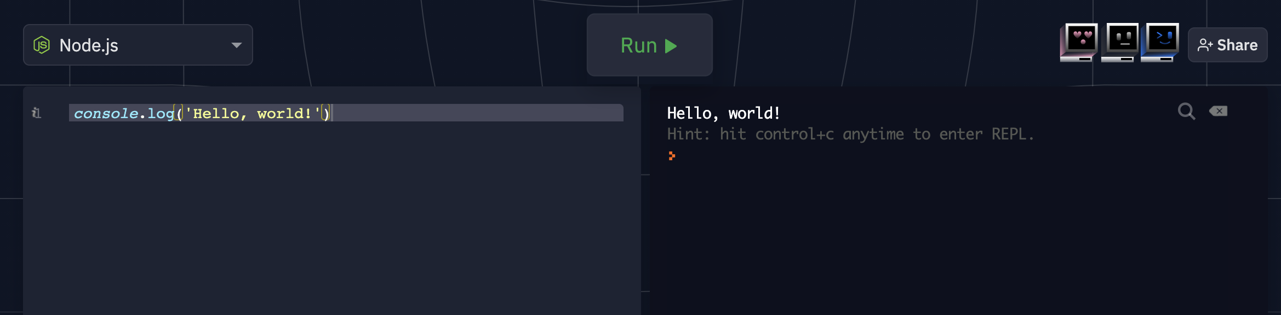Click the empty editor area below code
Screen dimensions: 1281x315
tap(329, 219)
